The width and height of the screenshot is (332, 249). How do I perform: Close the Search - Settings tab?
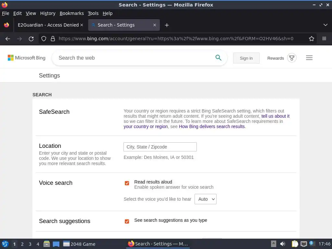pos(155,25)
